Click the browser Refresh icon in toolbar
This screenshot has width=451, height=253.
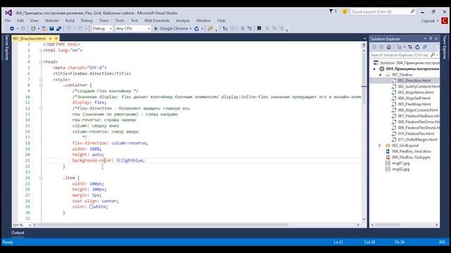[197, 28]
